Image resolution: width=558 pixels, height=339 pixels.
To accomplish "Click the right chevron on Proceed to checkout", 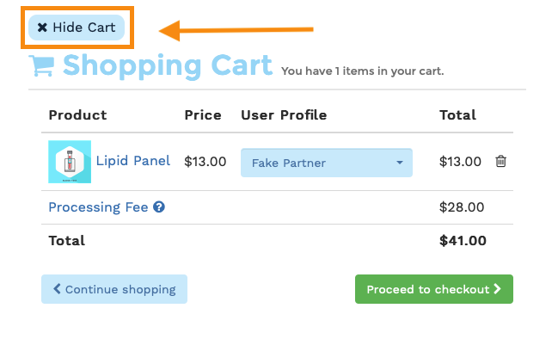I will pyautogui.click(x=498, y=289).
